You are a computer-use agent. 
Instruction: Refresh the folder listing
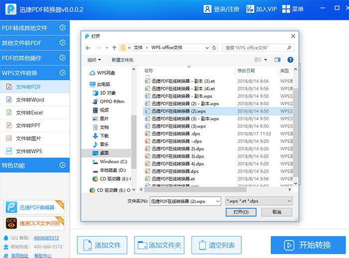(214, 48)
